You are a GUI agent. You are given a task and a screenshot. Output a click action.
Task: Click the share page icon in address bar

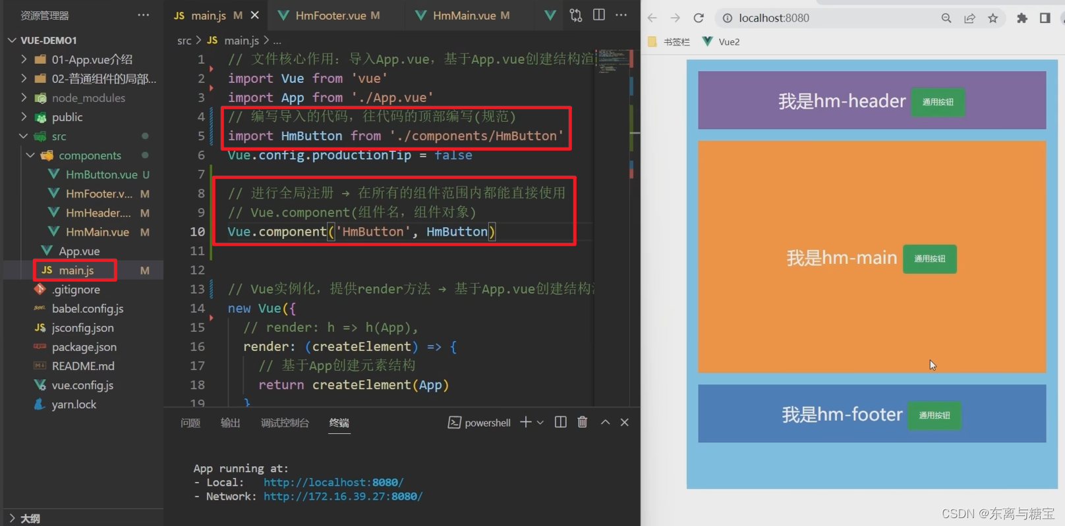tap(969, 18)
